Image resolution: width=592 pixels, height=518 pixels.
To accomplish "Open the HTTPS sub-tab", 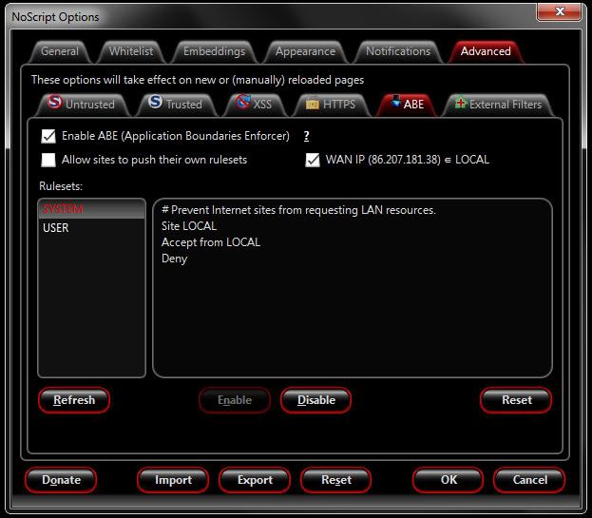I will point(332,105).
